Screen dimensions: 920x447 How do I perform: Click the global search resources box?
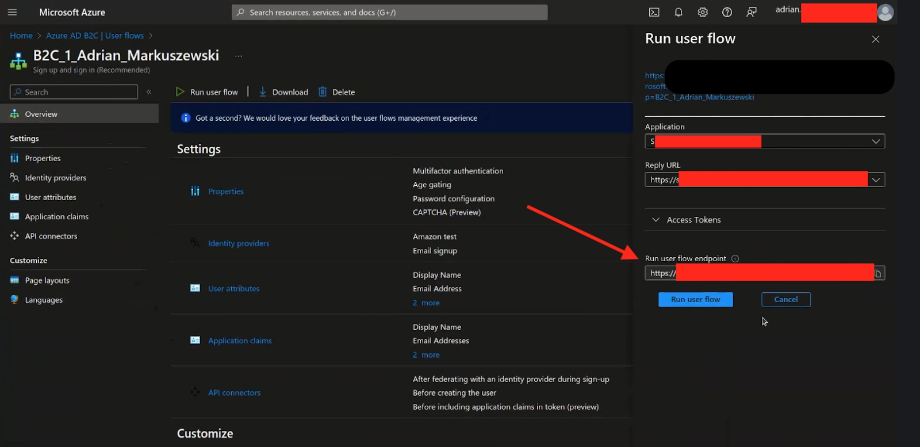(x=389, y=12)
